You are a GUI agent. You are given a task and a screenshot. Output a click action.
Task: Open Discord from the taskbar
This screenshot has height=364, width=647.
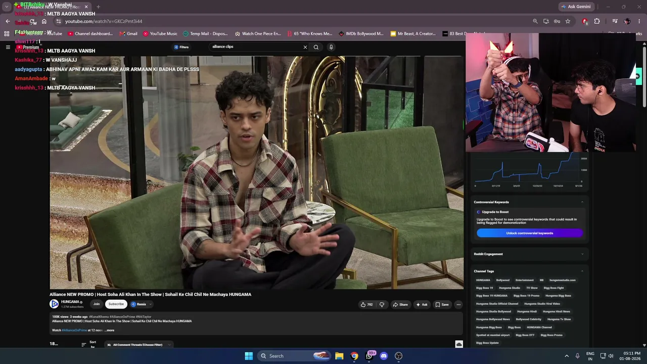[x=384, y=356]
